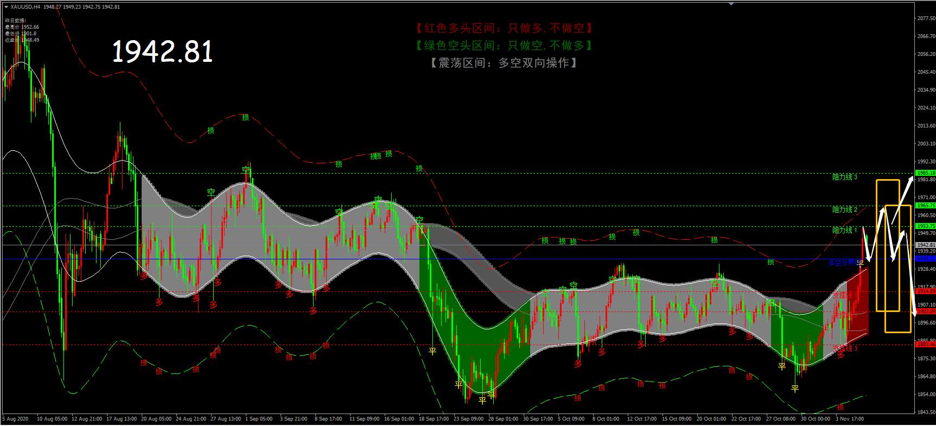Select the 阻力线 1 resistance label

coord(845,230)
